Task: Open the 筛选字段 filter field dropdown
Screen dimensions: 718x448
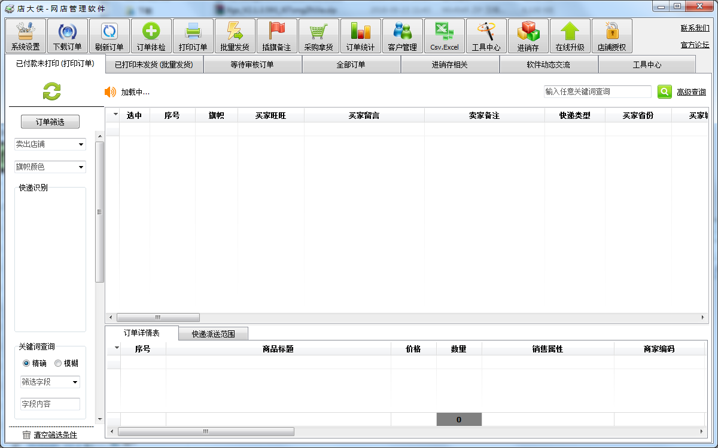Action: tap(50, 382)
